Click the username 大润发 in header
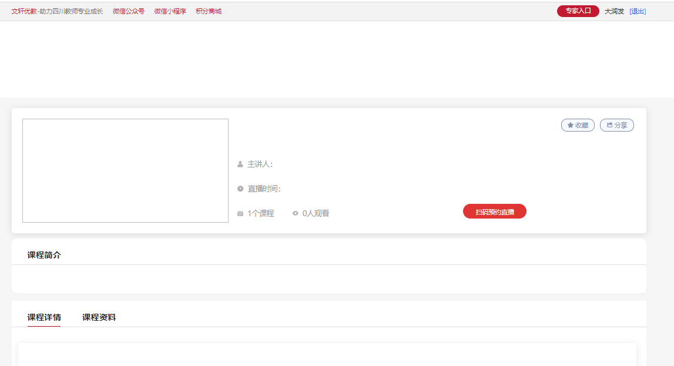 614,11
